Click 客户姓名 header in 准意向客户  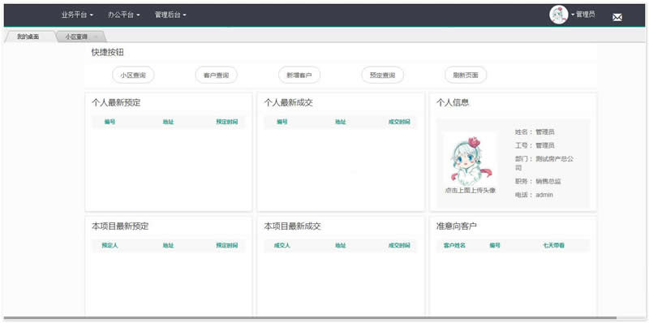(454, 246)
